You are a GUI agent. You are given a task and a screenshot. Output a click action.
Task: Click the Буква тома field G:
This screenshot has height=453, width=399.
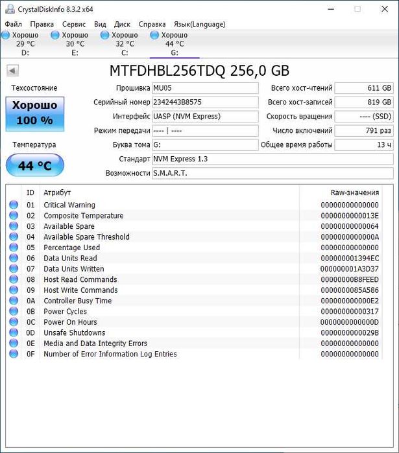205,145
